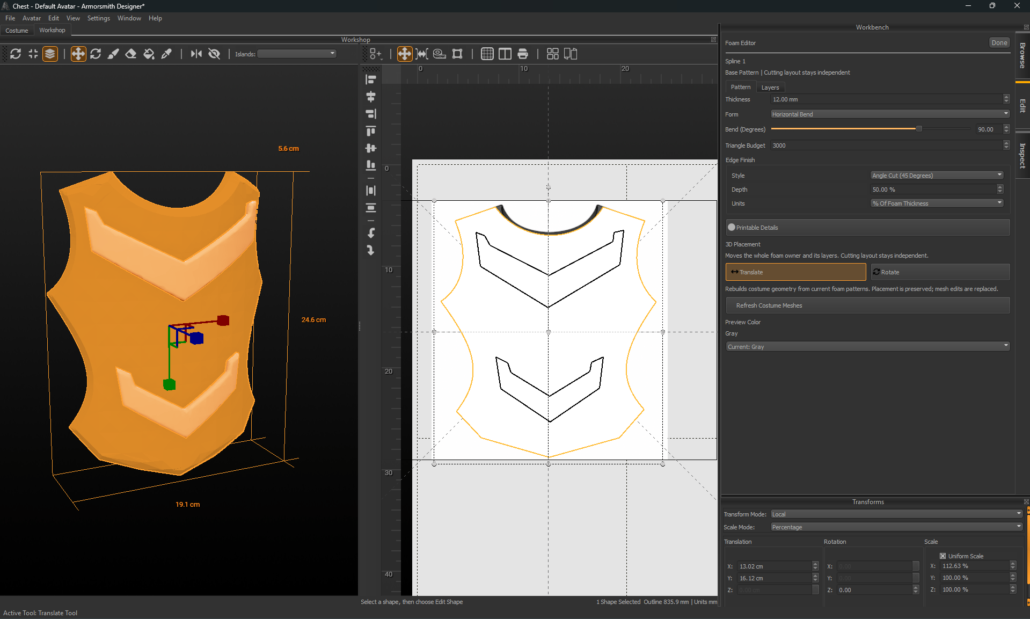Select the eyedropper tool
The image size is (1030, 619).
tap(166, 54)
